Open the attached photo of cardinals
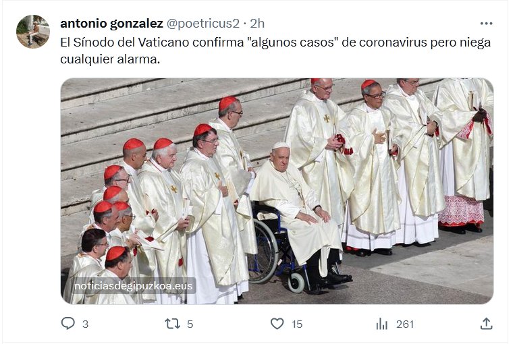The height and width of the screenshot is (344, 517). coord(277,191)
